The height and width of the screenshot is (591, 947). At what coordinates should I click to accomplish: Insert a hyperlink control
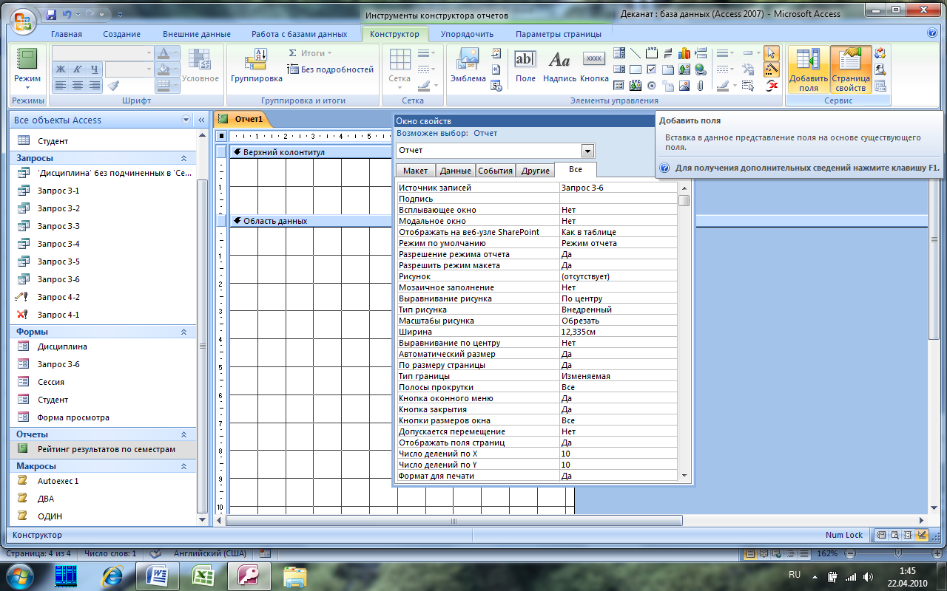point(701,69)
